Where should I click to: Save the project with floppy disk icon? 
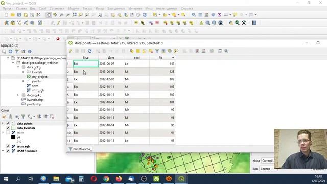[x=19, y=15]
